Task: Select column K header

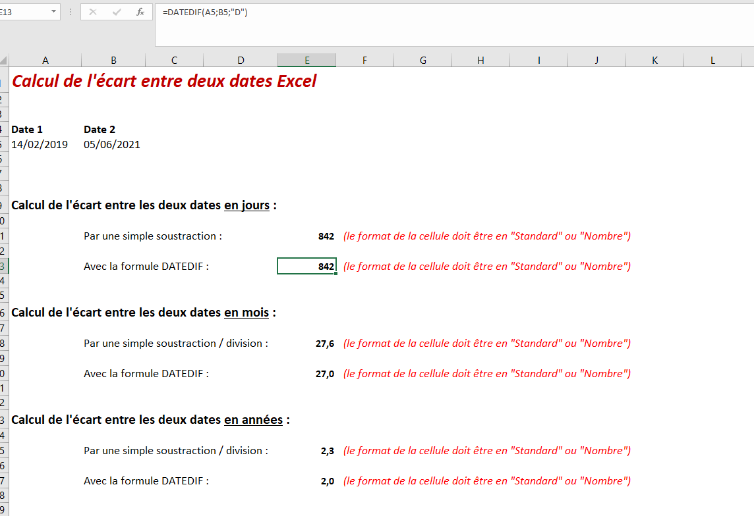Action: point(654,61)
